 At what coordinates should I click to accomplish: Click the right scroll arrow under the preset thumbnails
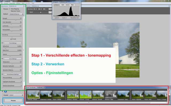click(x=166, y=103)
